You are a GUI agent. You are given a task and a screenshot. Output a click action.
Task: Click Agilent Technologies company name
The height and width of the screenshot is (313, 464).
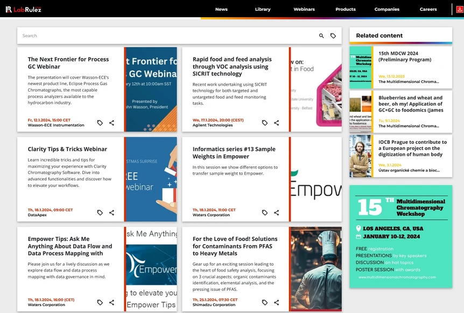[213, 126]
